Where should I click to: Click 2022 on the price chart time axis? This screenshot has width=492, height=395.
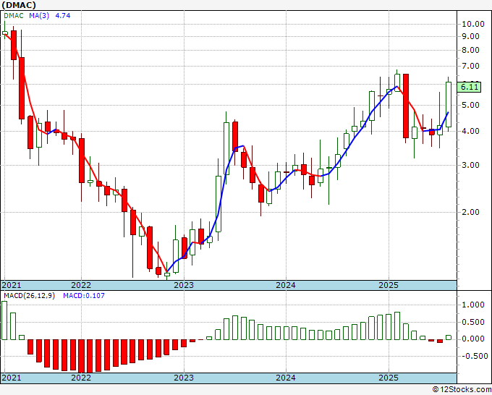tap(81, 285)
